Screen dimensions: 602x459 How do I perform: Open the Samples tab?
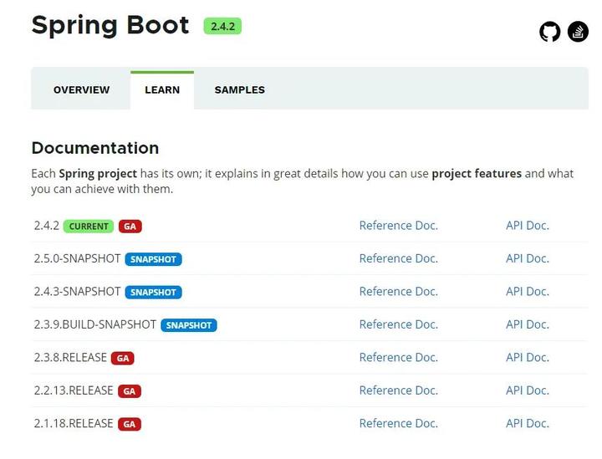[x=239, y=89]
